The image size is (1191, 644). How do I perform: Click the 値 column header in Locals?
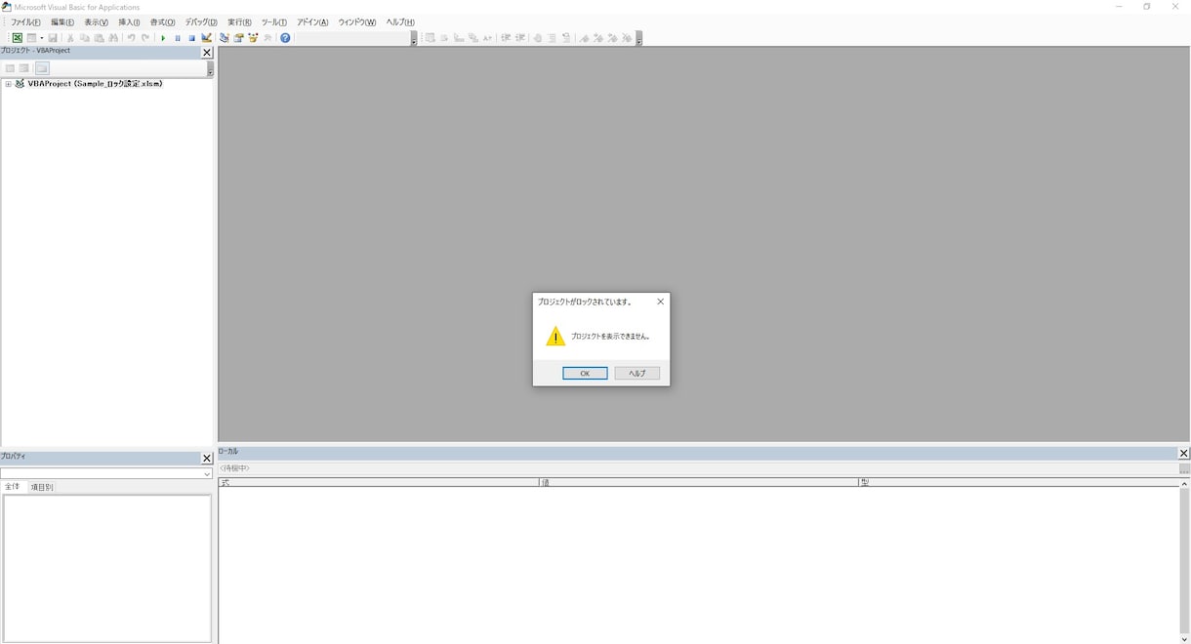click(699, 482)
